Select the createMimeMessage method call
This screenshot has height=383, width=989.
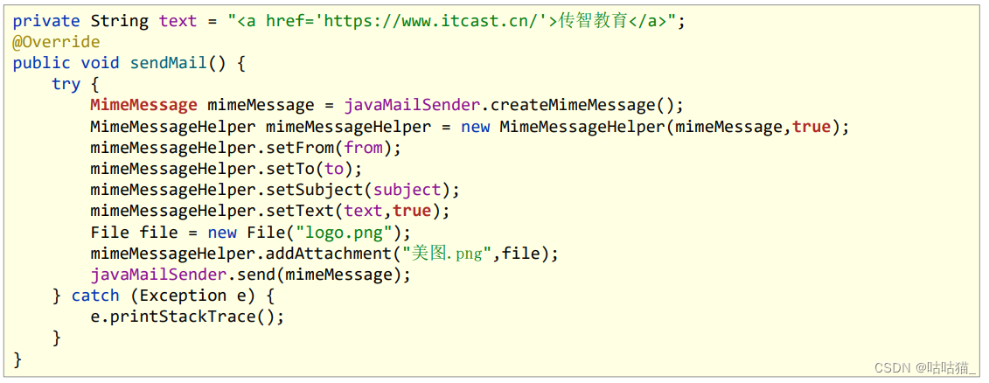tap(577, 105)
